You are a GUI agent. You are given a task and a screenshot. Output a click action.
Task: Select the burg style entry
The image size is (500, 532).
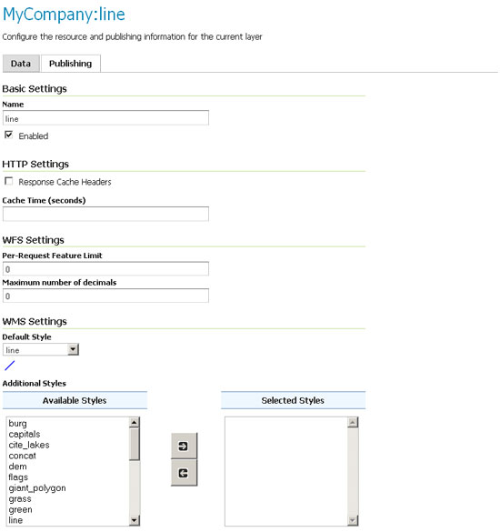point(17,424)
